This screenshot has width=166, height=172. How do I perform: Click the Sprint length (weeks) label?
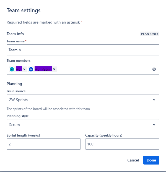click(23, 135)
